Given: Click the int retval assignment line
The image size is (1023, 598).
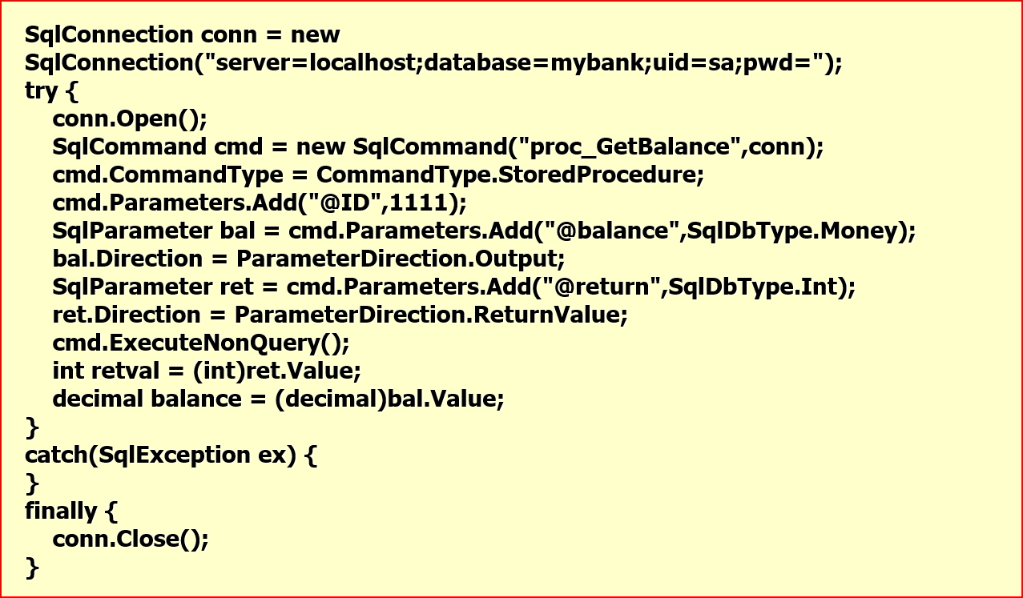Looking at the screenshot, I should [207, 371].
